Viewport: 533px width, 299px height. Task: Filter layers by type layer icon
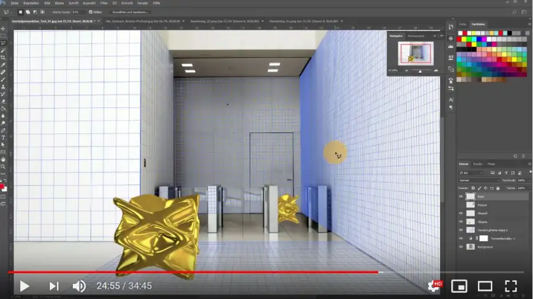pos(506,173)
